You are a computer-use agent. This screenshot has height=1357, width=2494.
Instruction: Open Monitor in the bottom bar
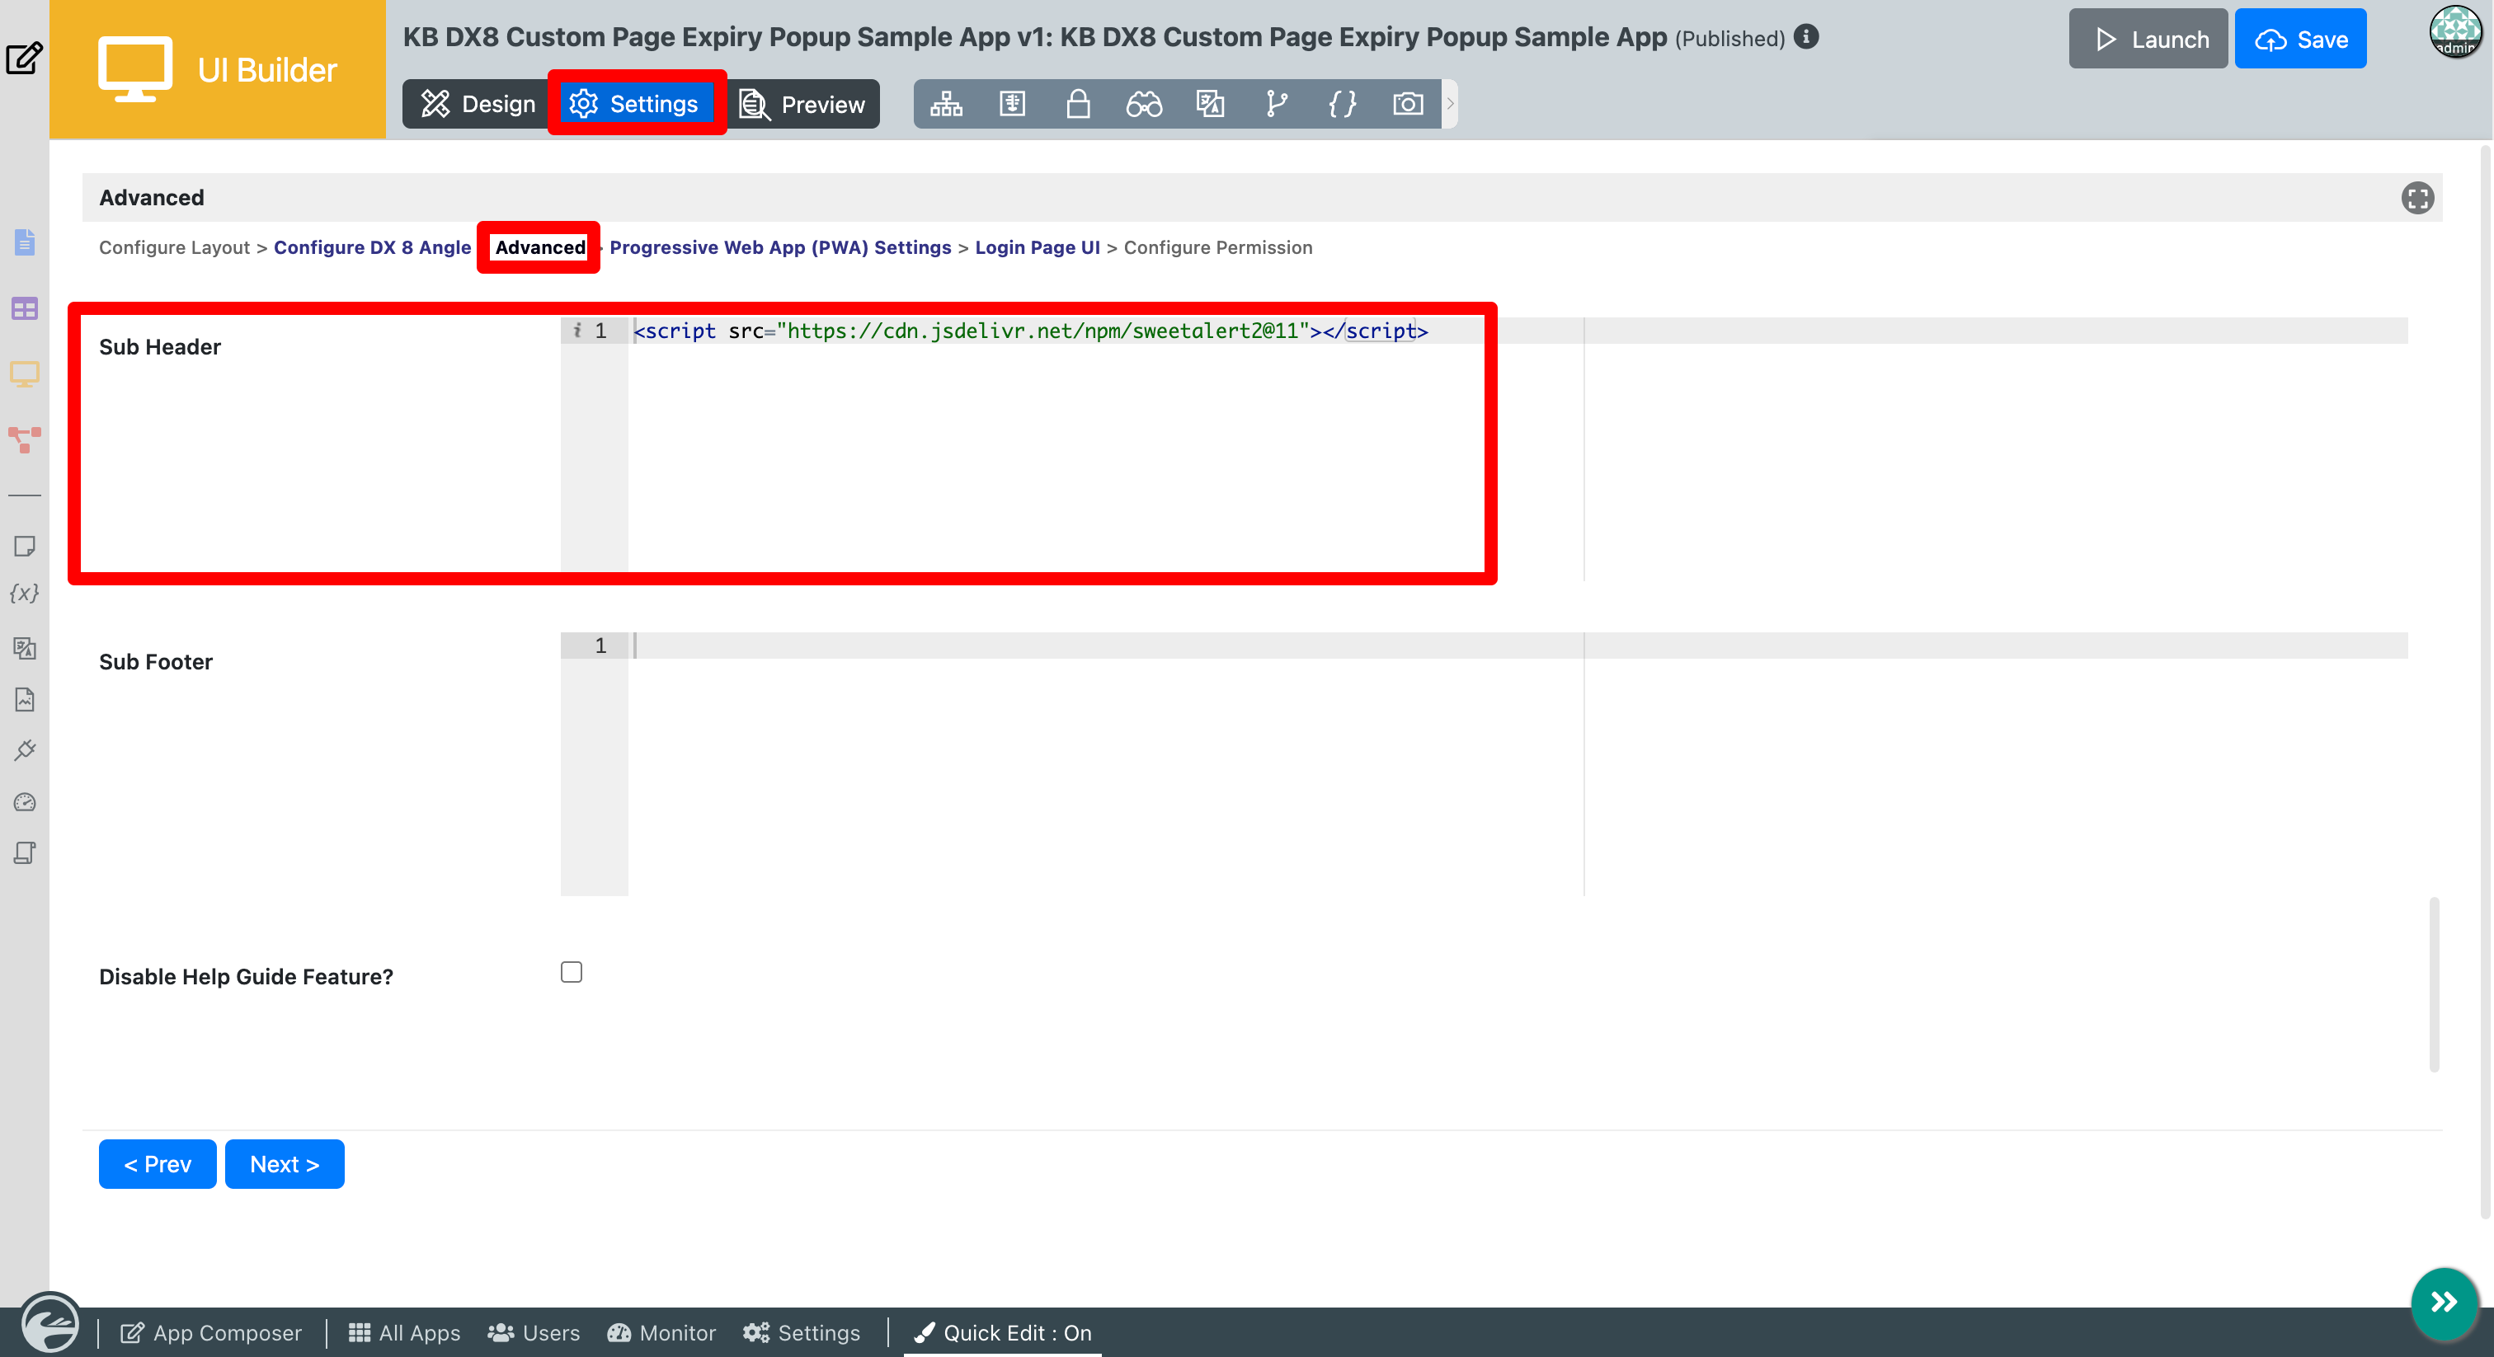click(661, 1333)
